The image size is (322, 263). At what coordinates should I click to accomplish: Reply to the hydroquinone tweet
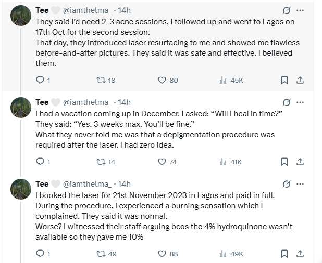(x=40, y=253)
